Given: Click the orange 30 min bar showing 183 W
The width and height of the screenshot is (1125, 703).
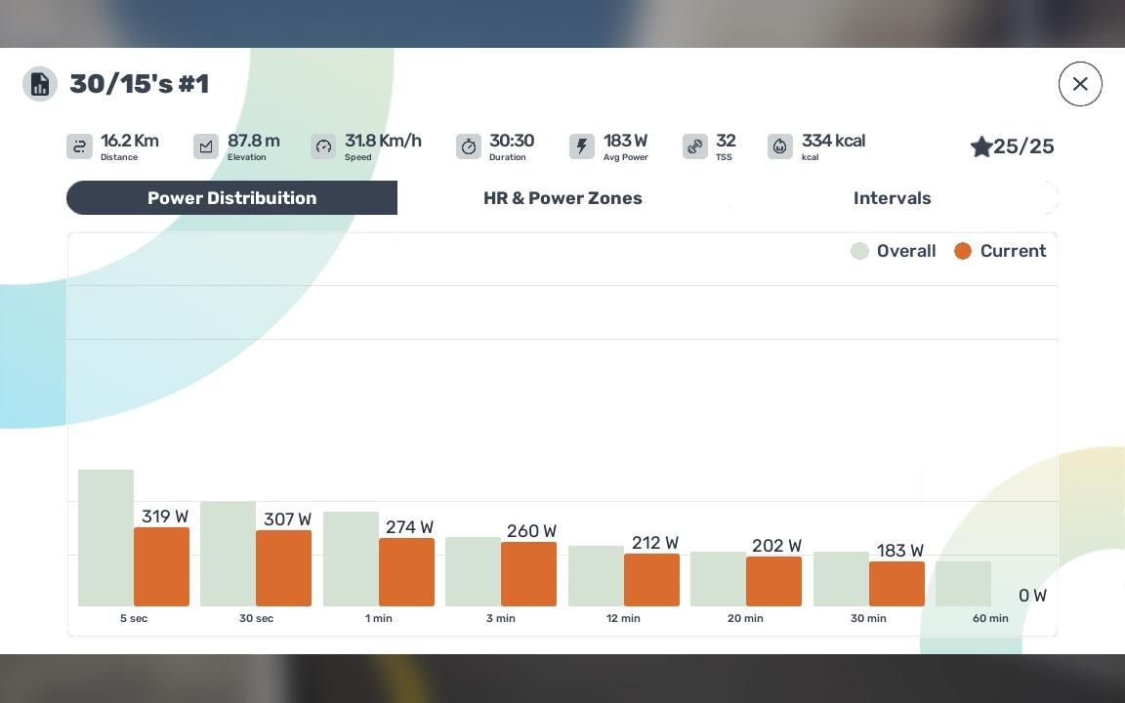Looking at the screenshot, I should click(x=896, y=584).
